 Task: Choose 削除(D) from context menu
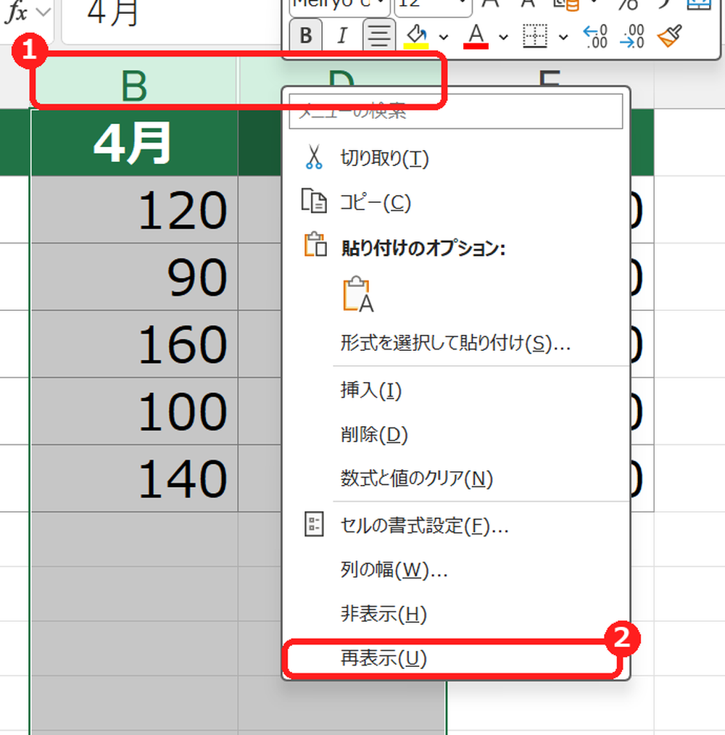[456, 434]
